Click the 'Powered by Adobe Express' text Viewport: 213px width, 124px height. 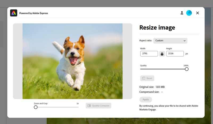coord(34,13)
